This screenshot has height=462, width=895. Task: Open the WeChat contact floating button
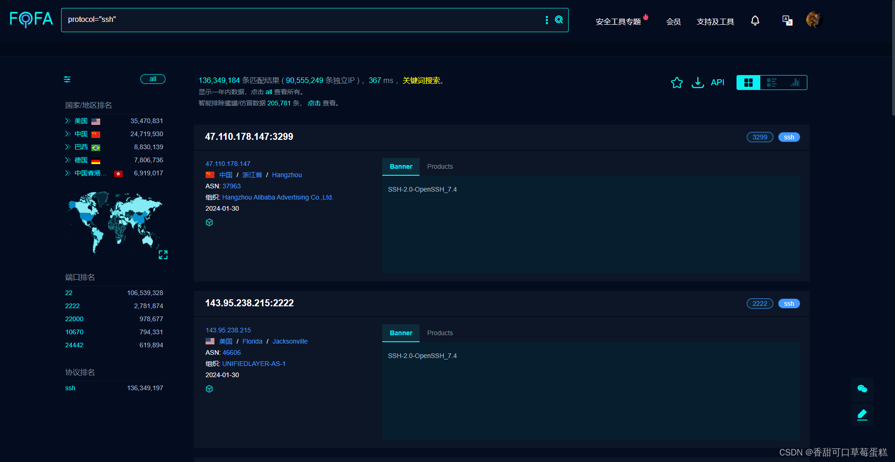coord(862,389)
